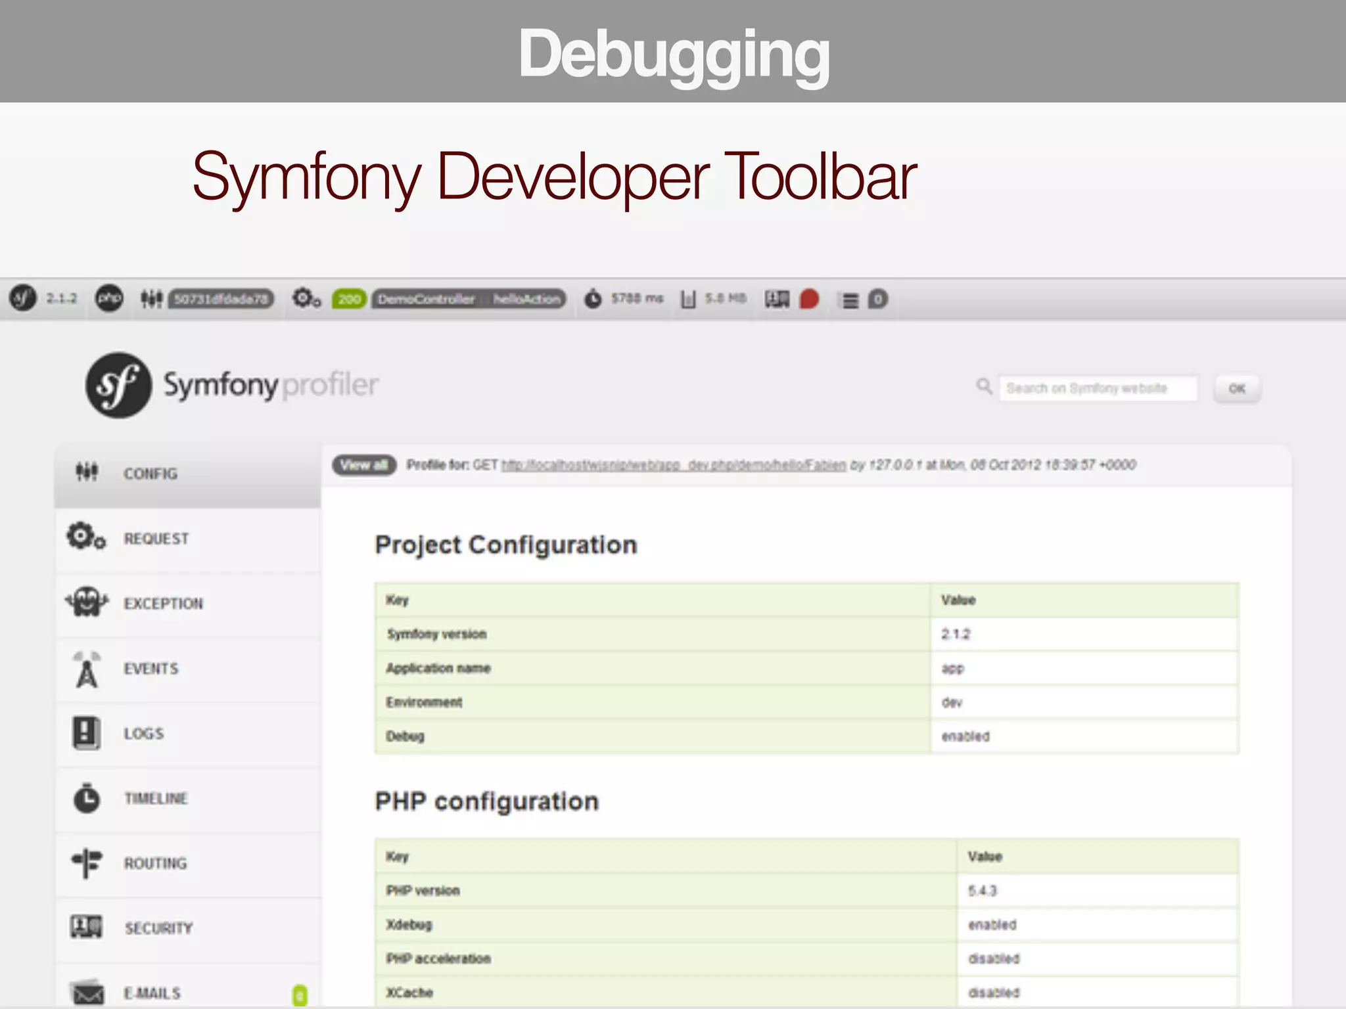
Task: Open the DemoController helloAction badge
Action: [x=469, y=300]
